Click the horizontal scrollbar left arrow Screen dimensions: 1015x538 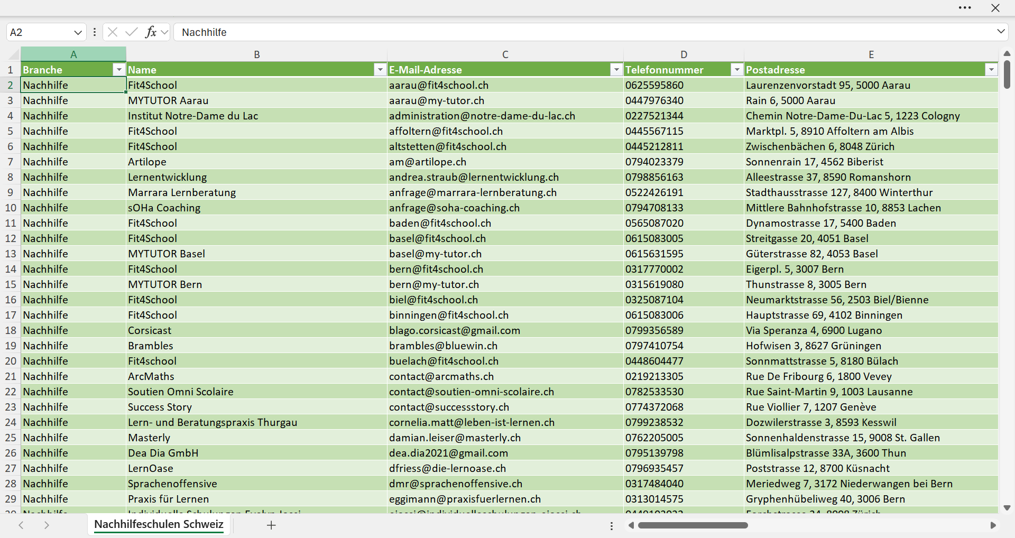(x=631, y=525)
